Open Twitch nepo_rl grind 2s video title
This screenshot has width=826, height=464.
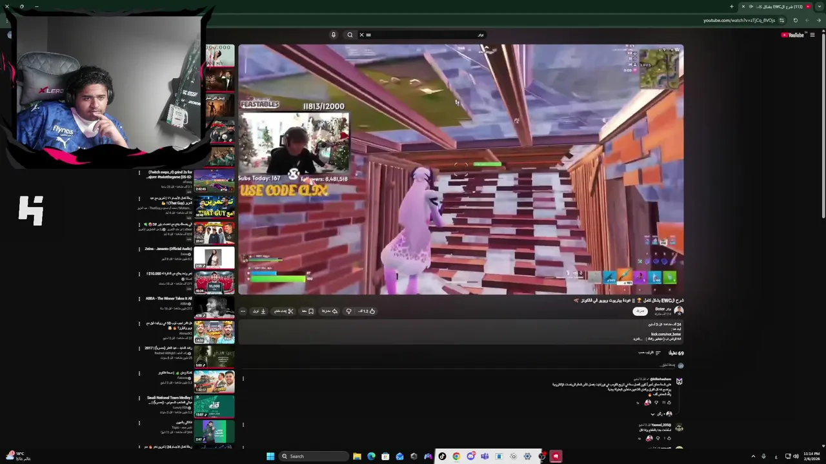pos(170,175)
